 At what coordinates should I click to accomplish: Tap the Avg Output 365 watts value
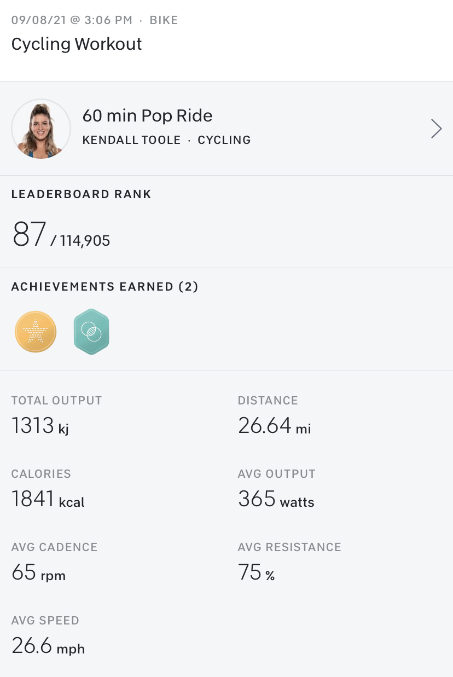[276, 499]
